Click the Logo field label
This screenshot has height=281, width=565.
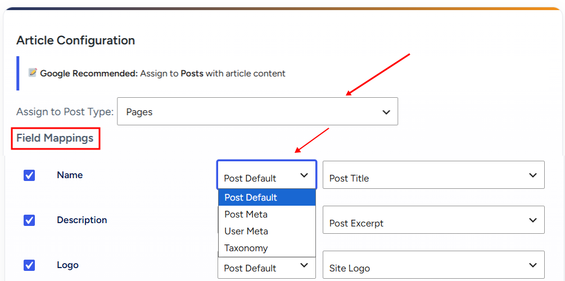coord(67,265)
